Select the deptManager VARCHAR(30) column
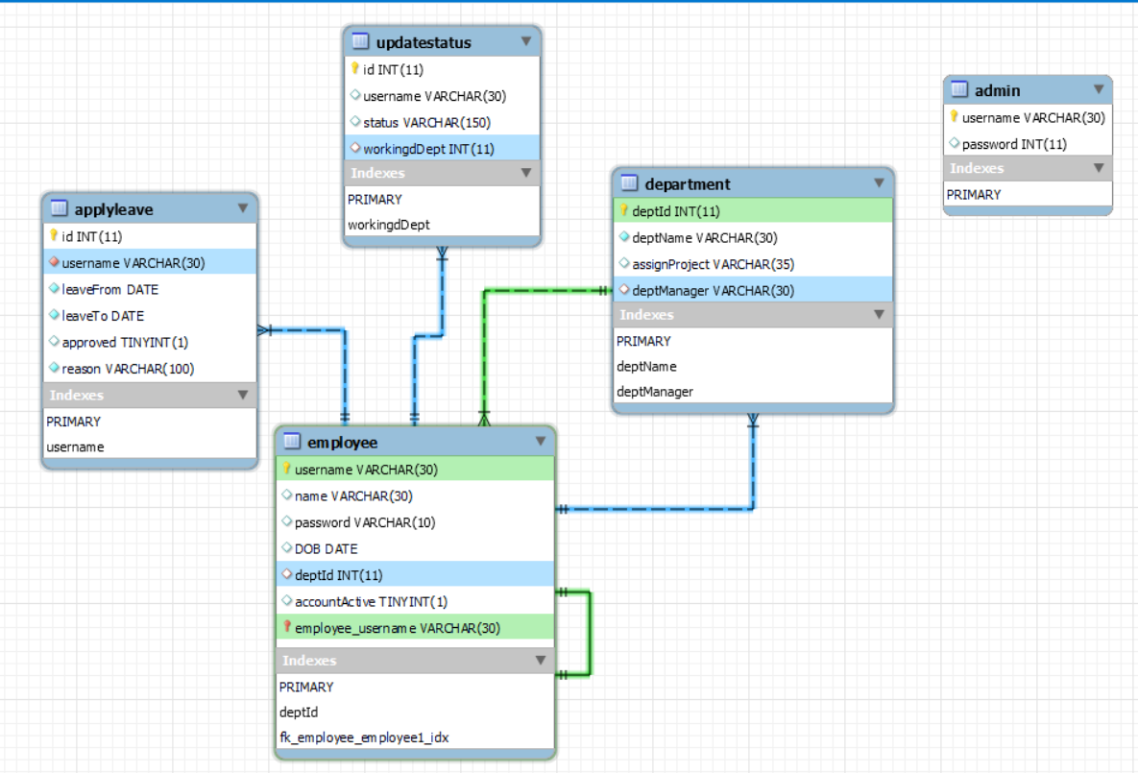 pyautogui.click(x=713, y=290)
